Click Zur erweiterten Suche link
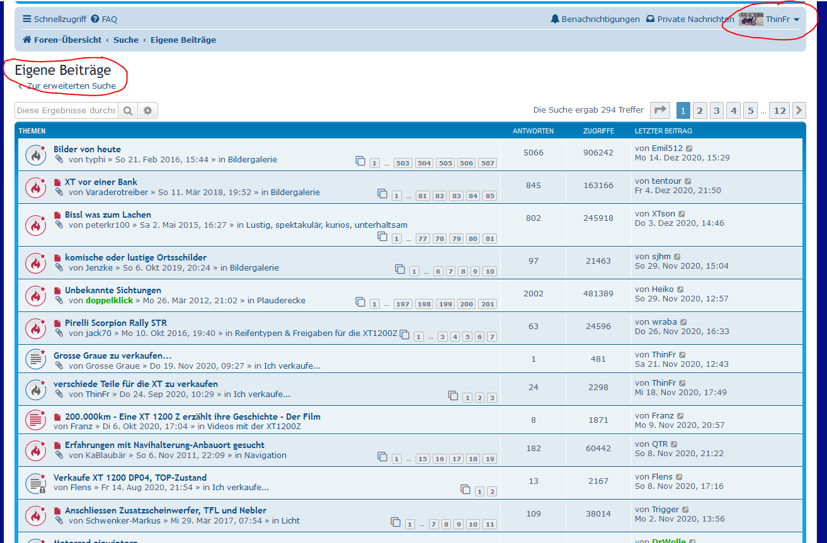This screenshot has width=827, height=543. tap(71, 86)
